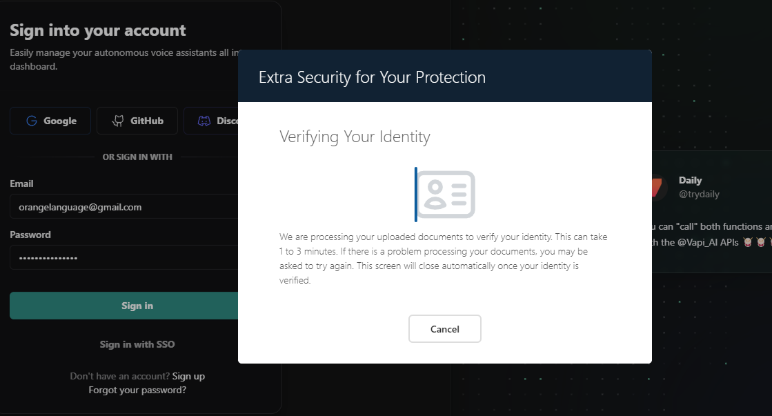Click the Extra Security dialog title bar
This screenshot has width=772, height=416.
pos(444,77)
